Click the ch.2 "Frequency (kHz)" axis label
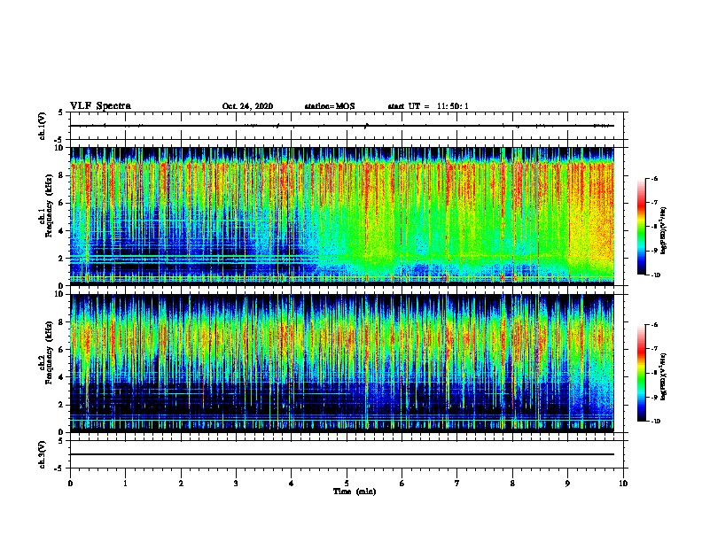The height and width of the screenshot is (542, 702). point(49,352)
